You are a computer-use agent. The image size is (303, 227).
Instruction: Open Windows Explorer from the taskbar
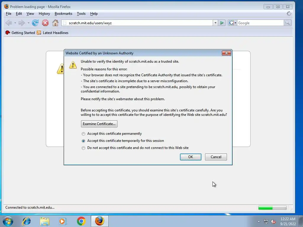point(45,221)
